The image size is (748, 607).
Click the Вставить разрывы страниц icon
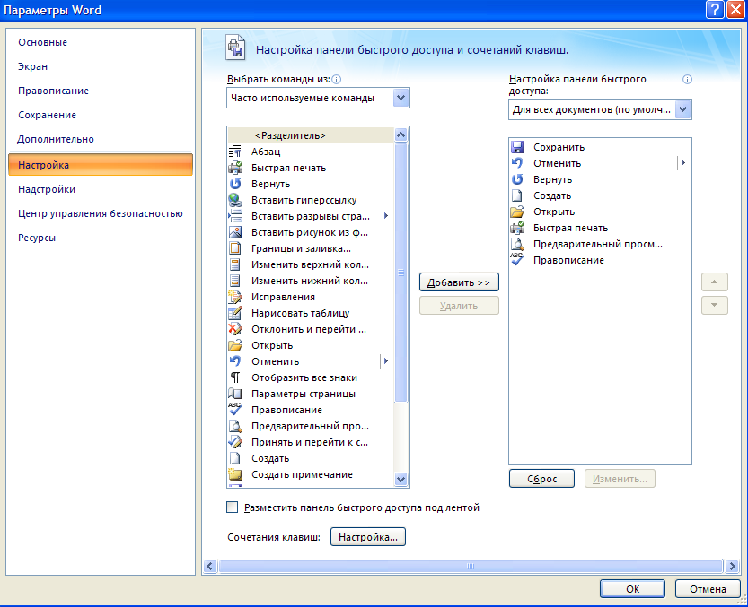pyautogui.click(x=235, y=216)
